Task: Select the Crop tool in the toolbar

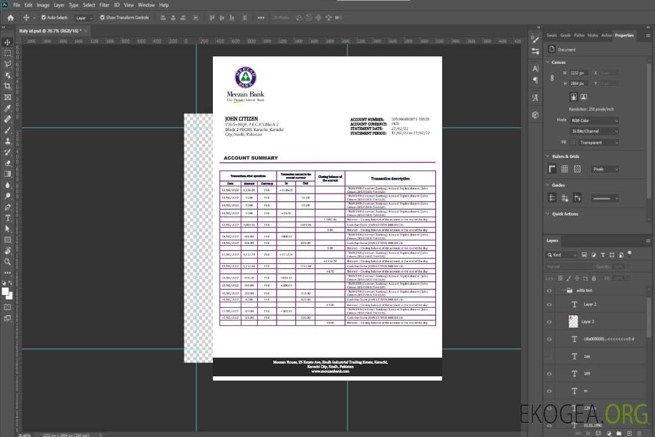Action: tap(8, 86)
